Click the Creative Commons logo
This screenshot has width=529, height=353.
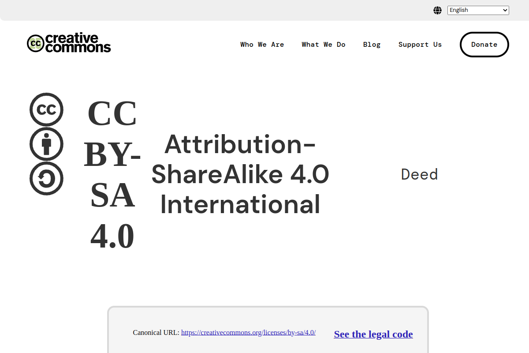click(x=69, y=43)
